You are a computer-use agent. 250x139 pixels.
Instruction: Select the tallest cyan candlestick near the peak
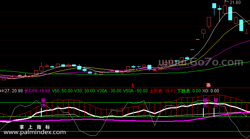pyautogui.click(x=230, y=13)
